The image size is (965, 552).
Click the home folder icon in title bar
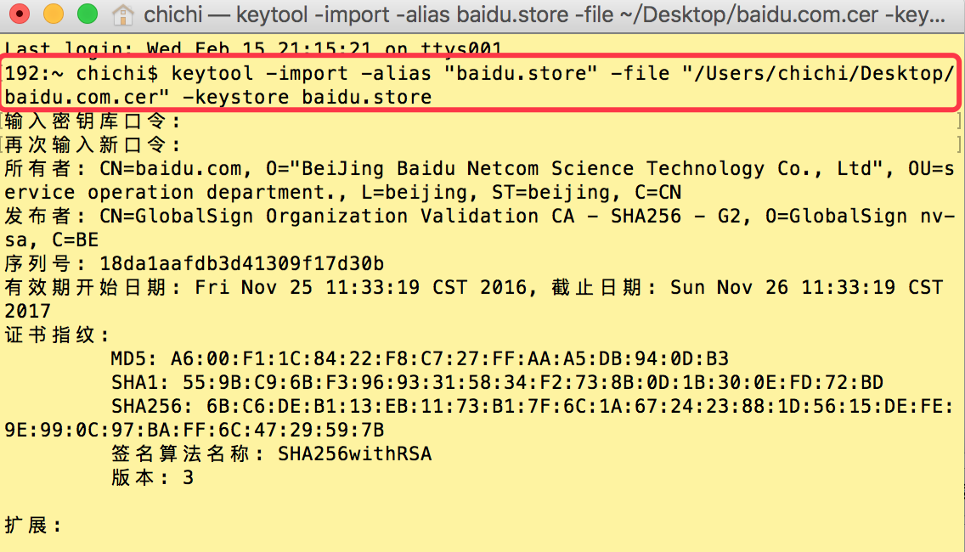point(123,14)
